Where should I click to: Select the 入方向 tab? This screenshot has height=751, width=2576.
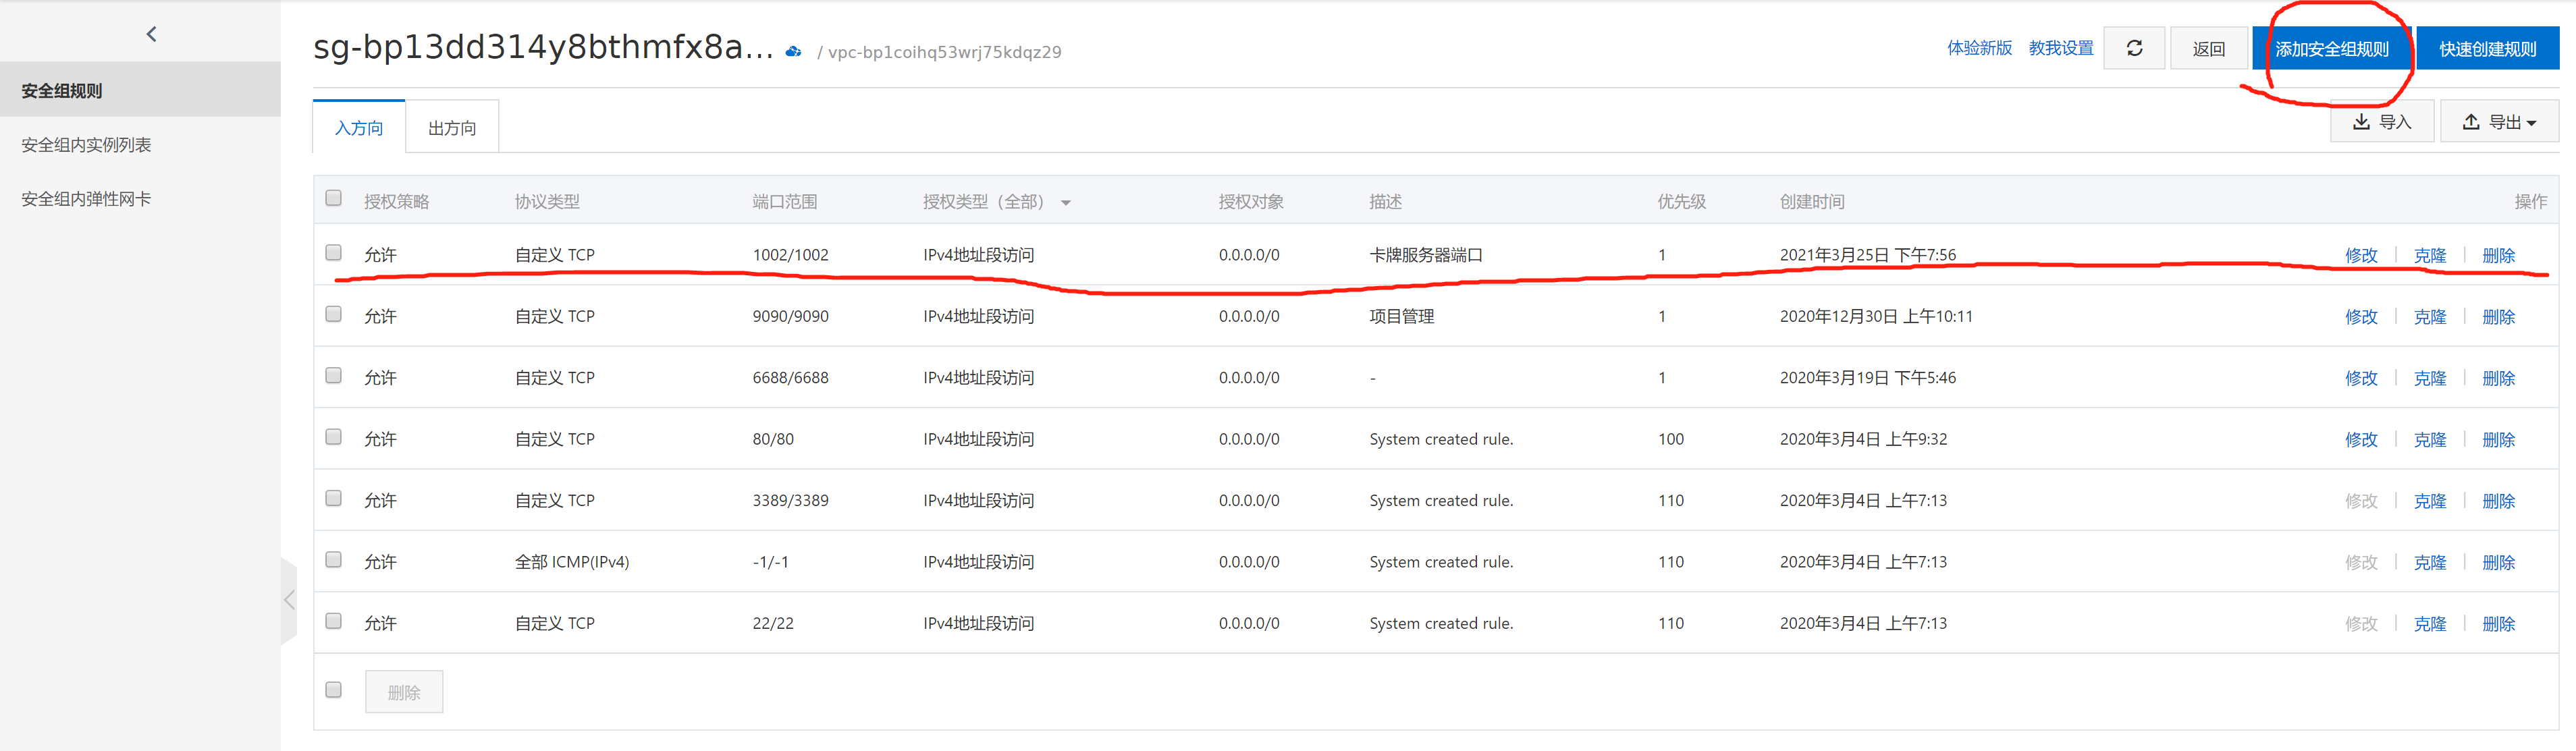click(x=359, y=128)
